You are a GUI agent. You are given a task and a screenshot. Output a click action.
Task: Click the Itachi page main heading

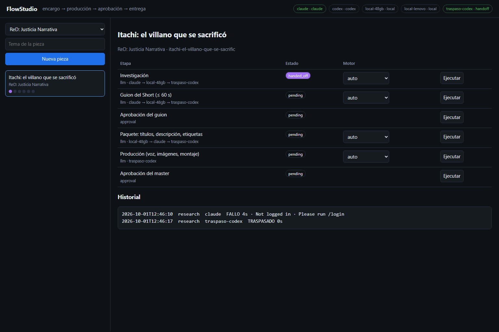(172, 35)
